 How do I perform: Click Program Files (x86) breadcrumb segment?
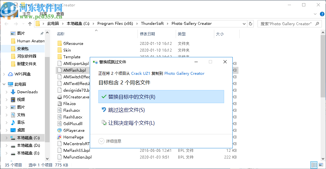(x=115, y=24)
